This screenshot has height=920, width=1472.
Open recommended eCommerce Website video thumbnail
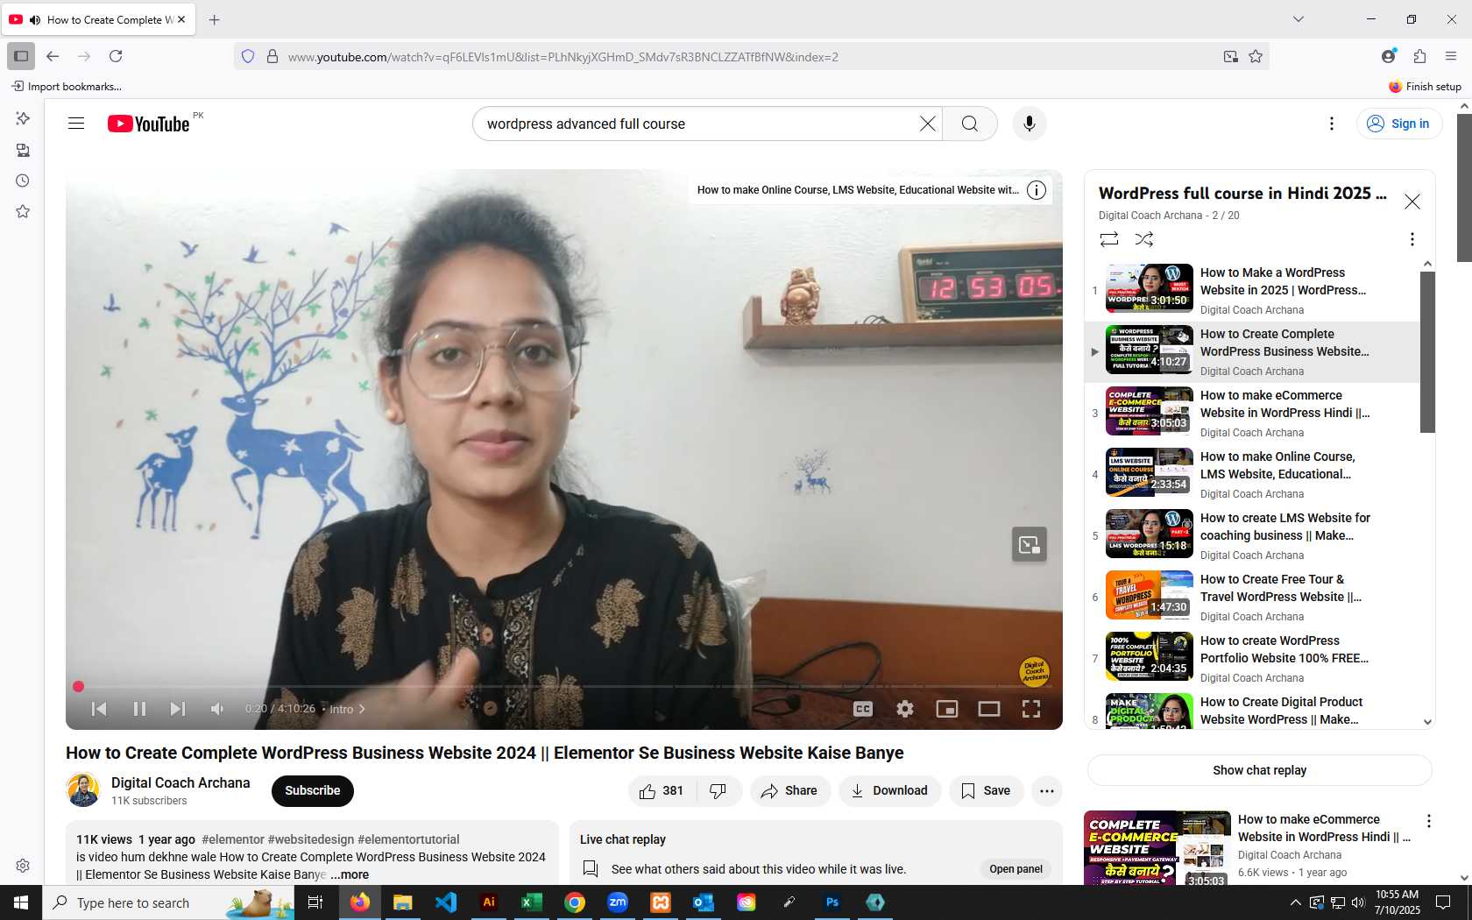(x=1157, y=848)
